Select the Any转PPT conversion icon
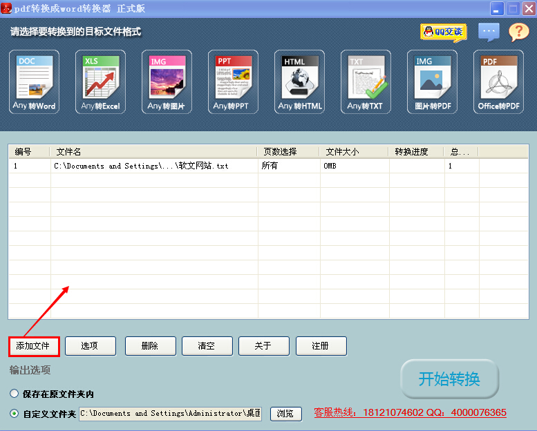This screenshot has width=537, height=431. point(233,83)
